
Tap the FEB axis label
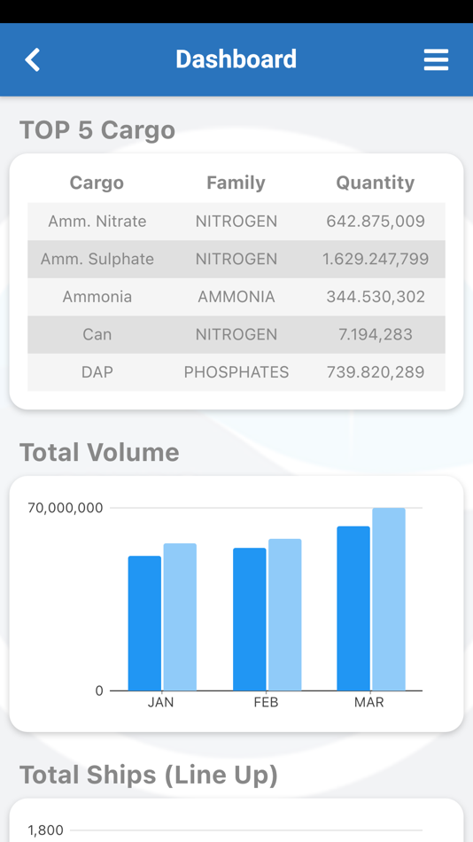pos(267,702)
